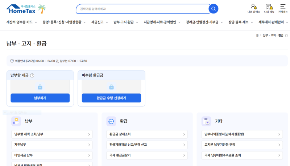The height and width of the screenshot is (166, 290).
Task: Expand 세무대리·납세관리 menu
Action: (x=273, y=22)
